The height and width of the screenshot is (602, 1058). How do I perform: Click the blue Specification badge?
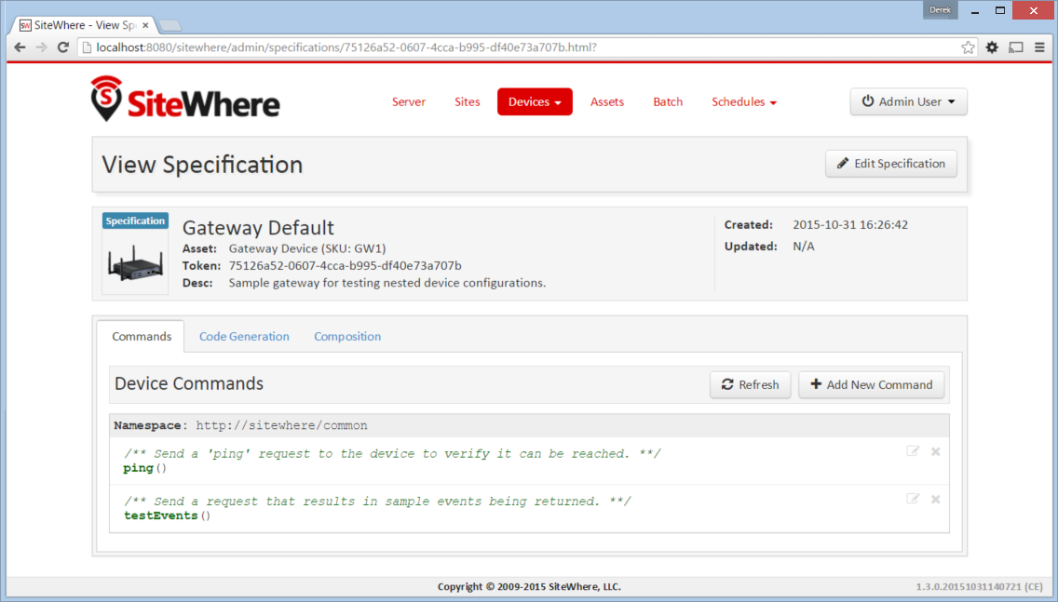135,221
